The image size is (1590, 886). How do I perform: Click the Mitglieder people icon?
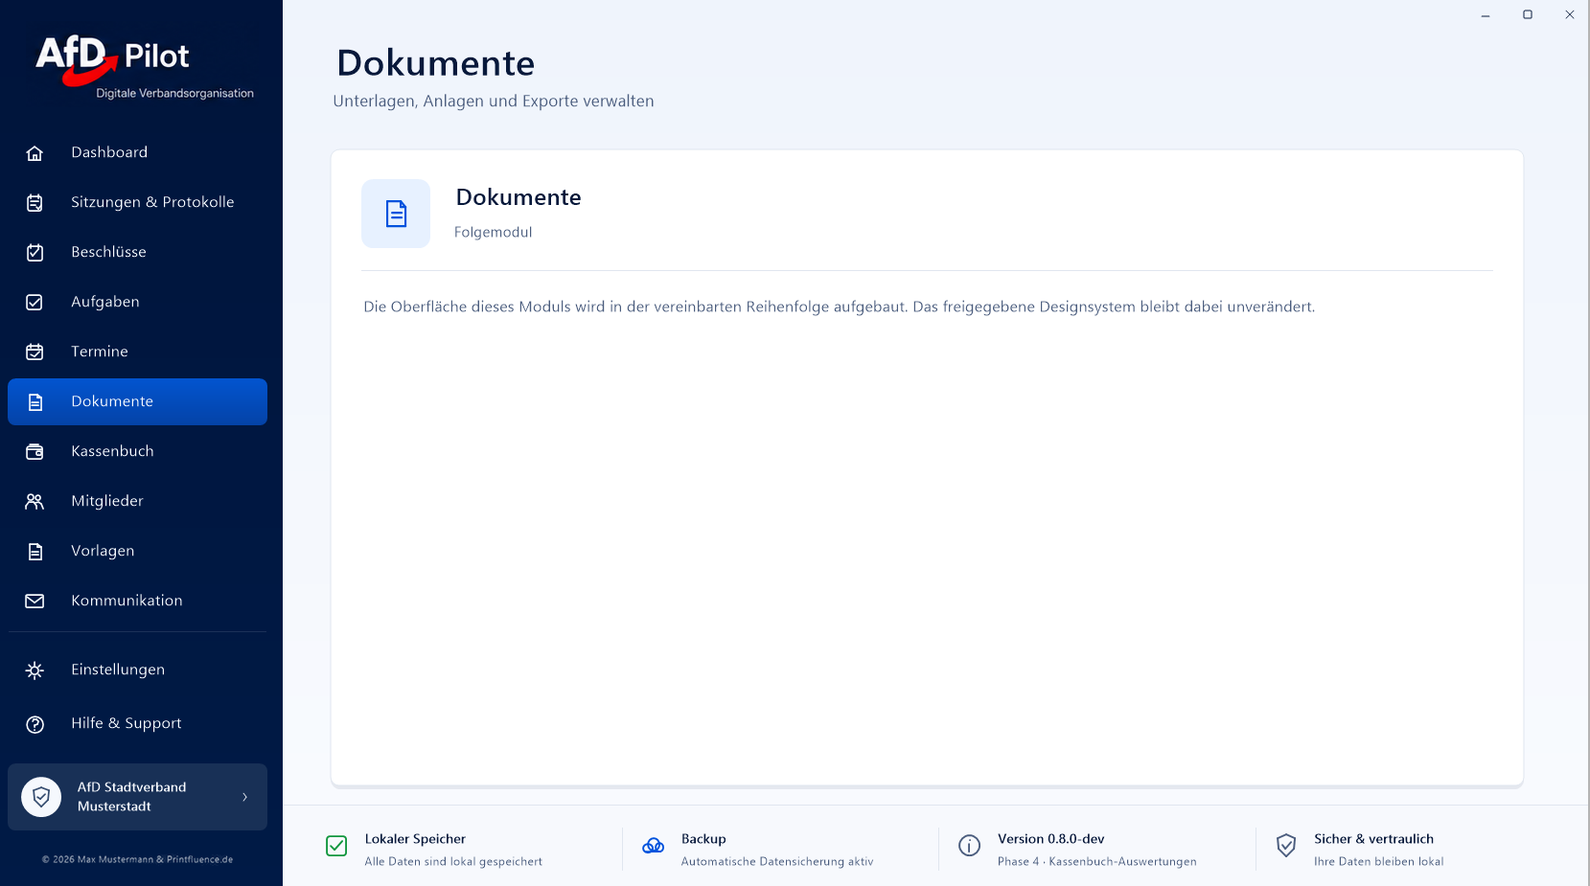pos(35,502)
